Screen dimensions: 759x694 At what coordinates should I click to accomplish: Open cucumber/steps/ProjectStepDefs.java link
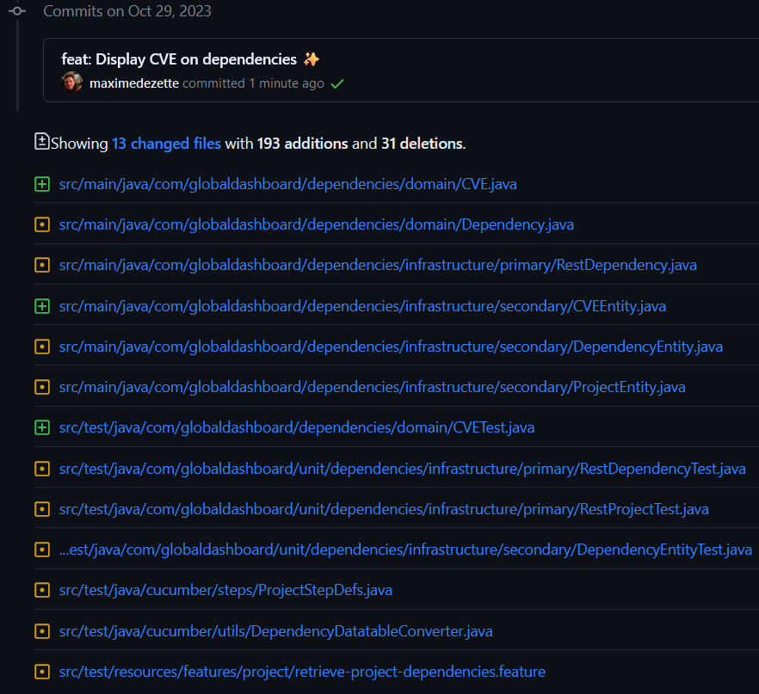(225, 590)
